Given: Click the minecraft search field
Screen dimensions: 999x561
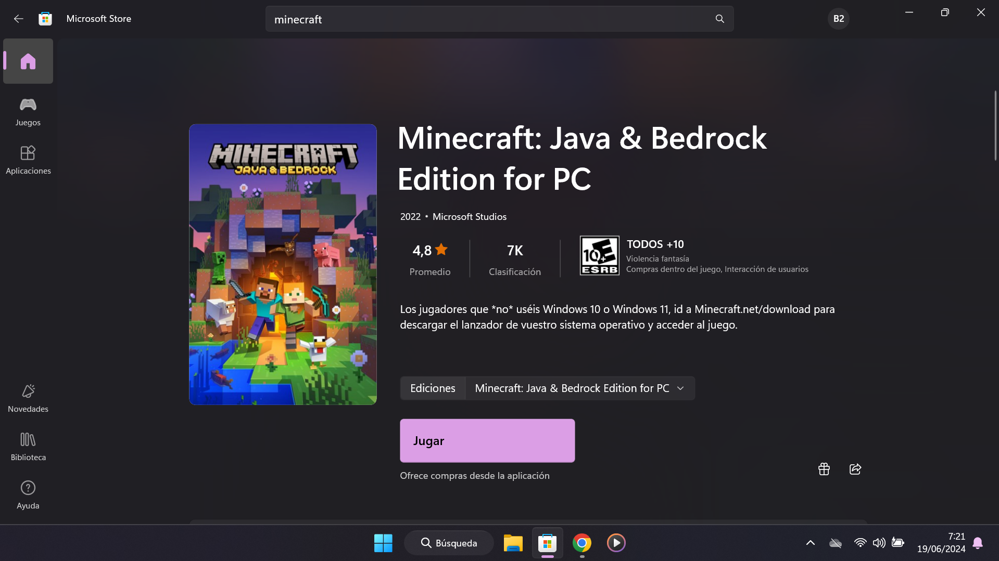Looking at the screenshot, I should pyautogui.click(x=499, y=19).
